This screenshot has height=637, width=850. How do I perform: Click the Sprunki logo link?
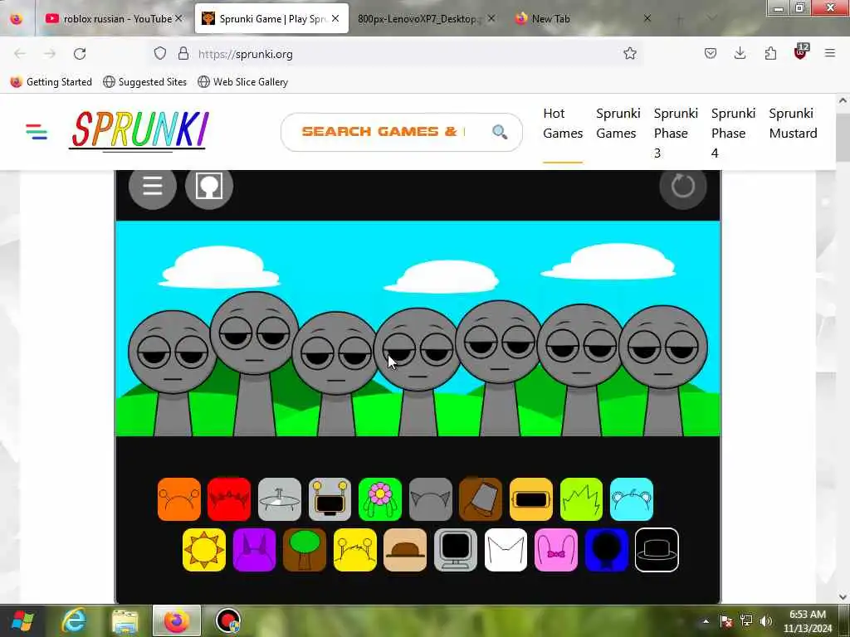click(x=139, y=130)
